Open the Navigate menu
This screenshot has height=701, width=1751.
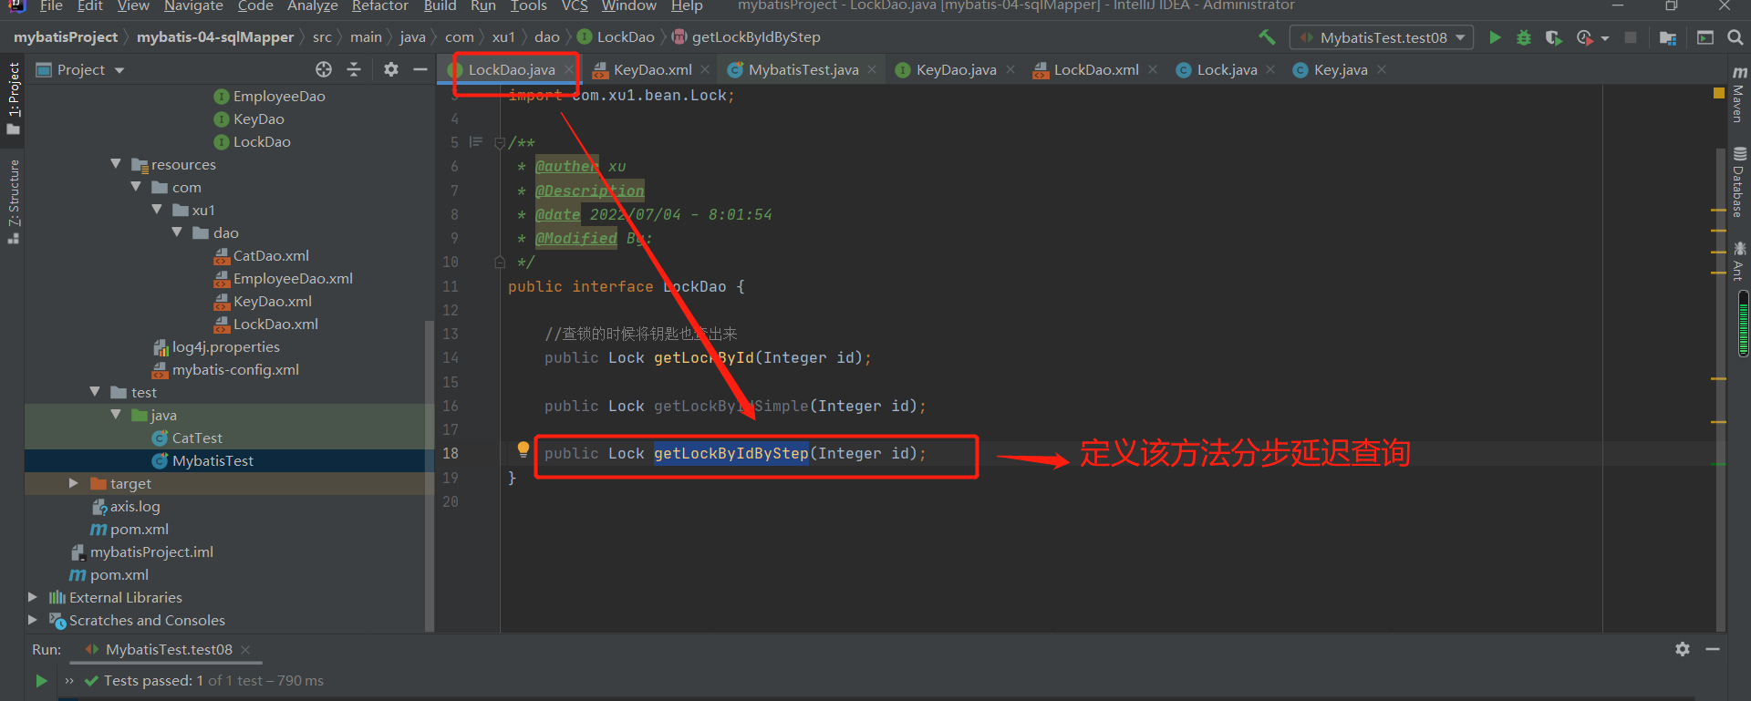tap(193, 6)
